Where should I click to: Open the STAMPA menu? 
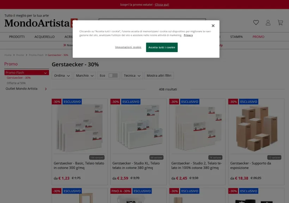pyautogui.click(x=236, y=37)
